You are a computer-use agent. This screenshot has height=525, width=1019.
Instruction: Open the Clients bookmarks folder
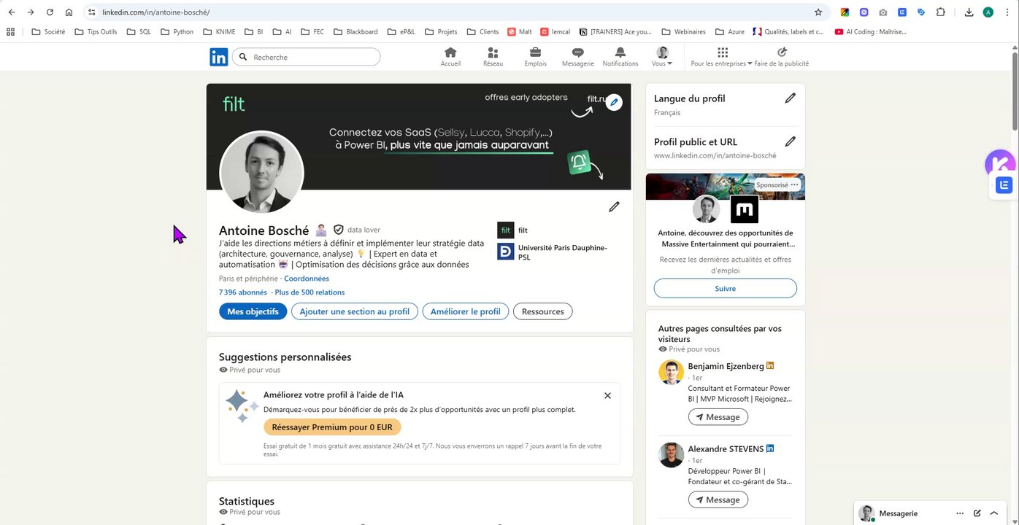(x=482, y=32)
